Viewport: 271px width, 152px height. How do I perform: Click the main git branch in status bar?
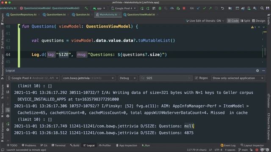pos(243,150)
